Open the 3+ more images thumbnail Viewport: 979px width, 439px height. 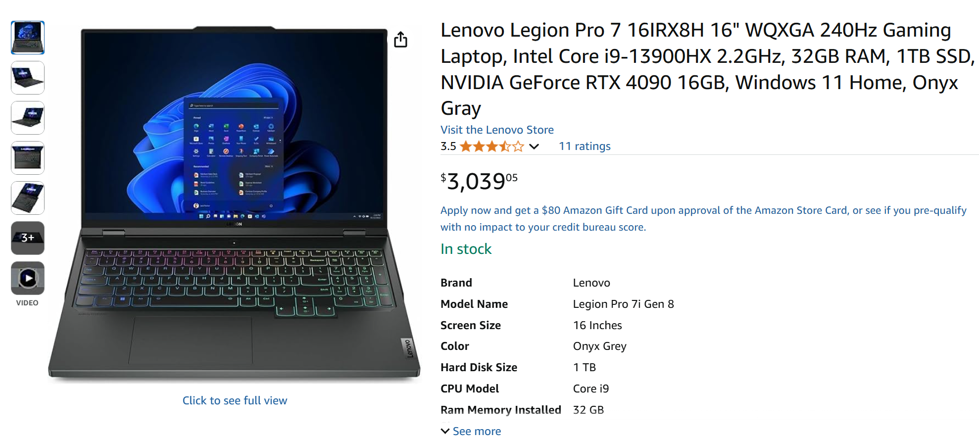click(x=28, y=238)
